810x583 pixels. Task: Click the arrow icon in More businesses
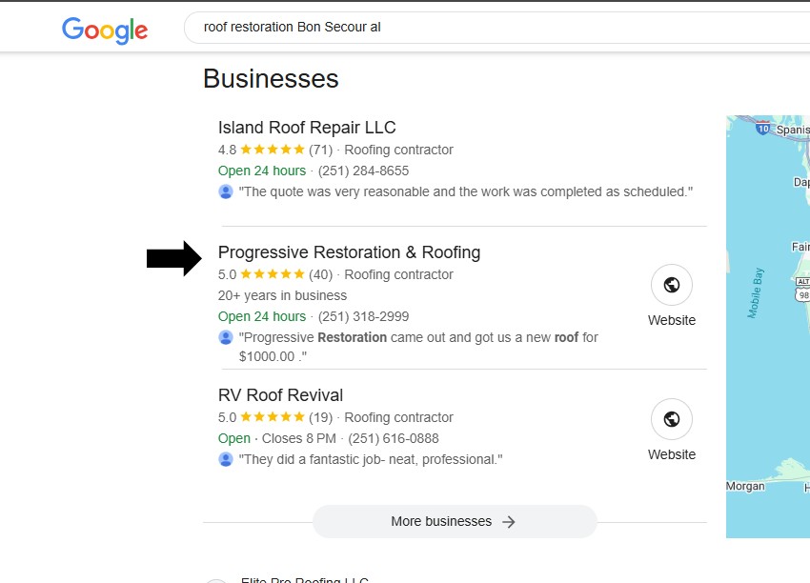point(509,522)
